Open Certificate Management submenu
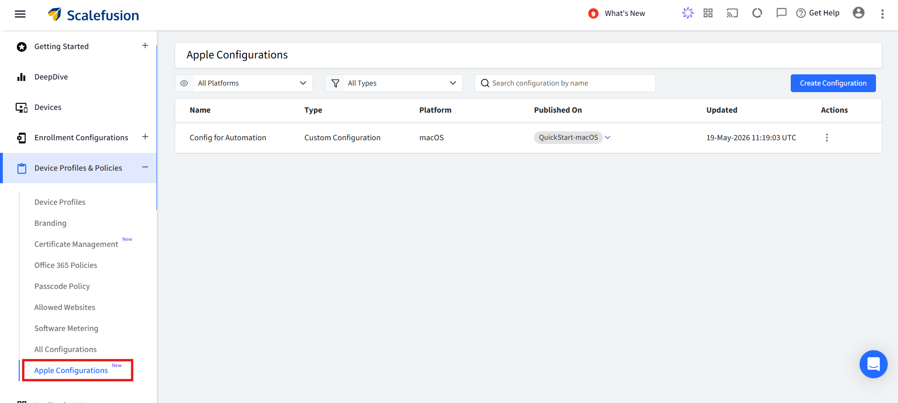This screenshot has width=898, height=403. [76, 244]
